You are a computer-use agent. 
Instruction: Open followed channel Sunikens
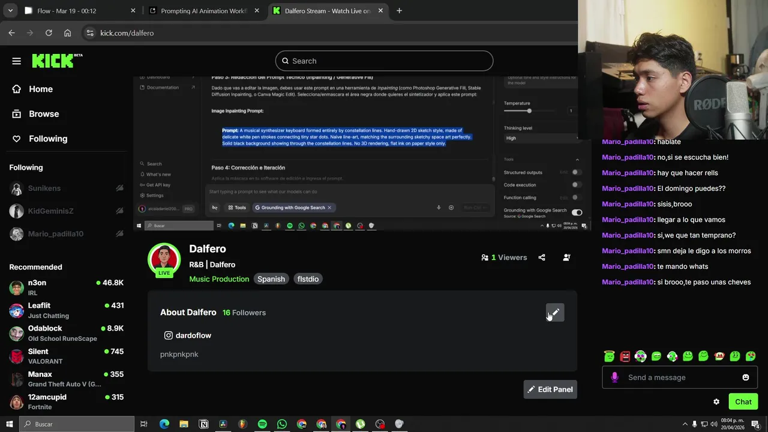pos(67,188)
